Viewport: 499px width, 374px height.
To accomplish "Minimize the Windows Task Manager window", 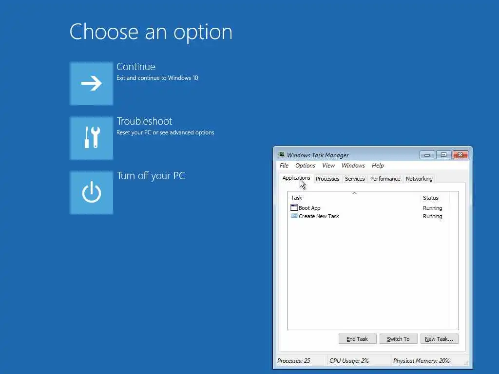I will click(x=427, y=155).
